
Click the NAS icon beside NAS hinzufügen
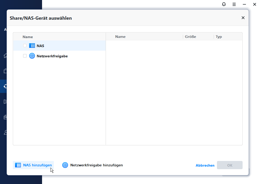pos(18,165)
